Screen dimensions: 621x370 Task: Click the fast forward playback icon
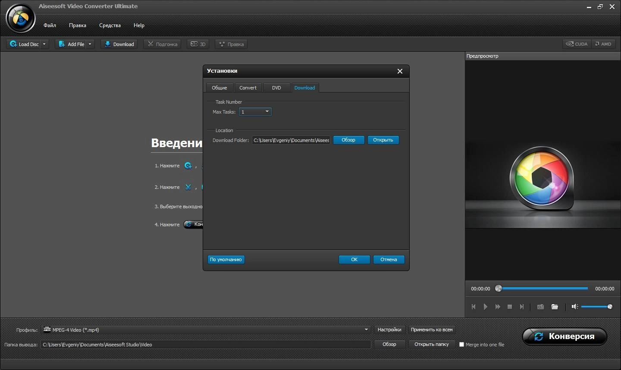click(498, 307)
